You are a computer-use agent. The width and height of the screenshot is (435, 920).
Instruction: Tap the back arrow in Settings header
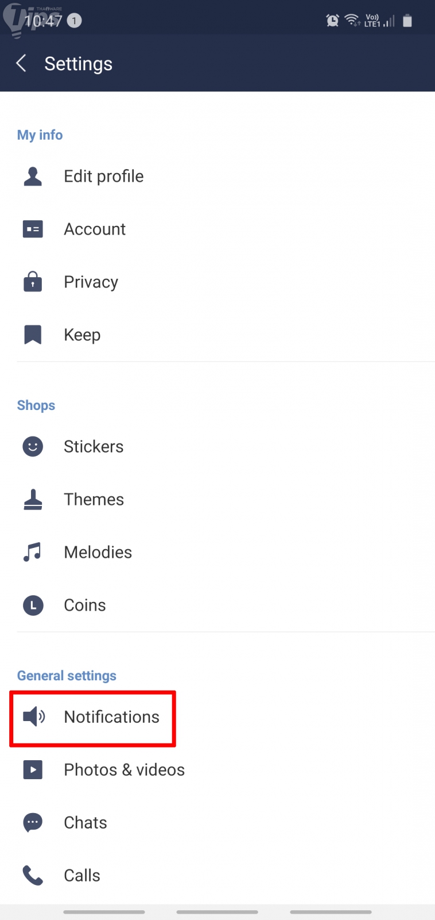tap(22, 63)
